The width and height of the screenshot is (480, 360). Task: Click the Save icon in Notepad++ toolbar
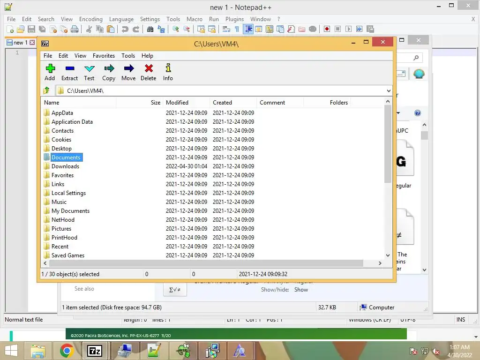[31, 29]
